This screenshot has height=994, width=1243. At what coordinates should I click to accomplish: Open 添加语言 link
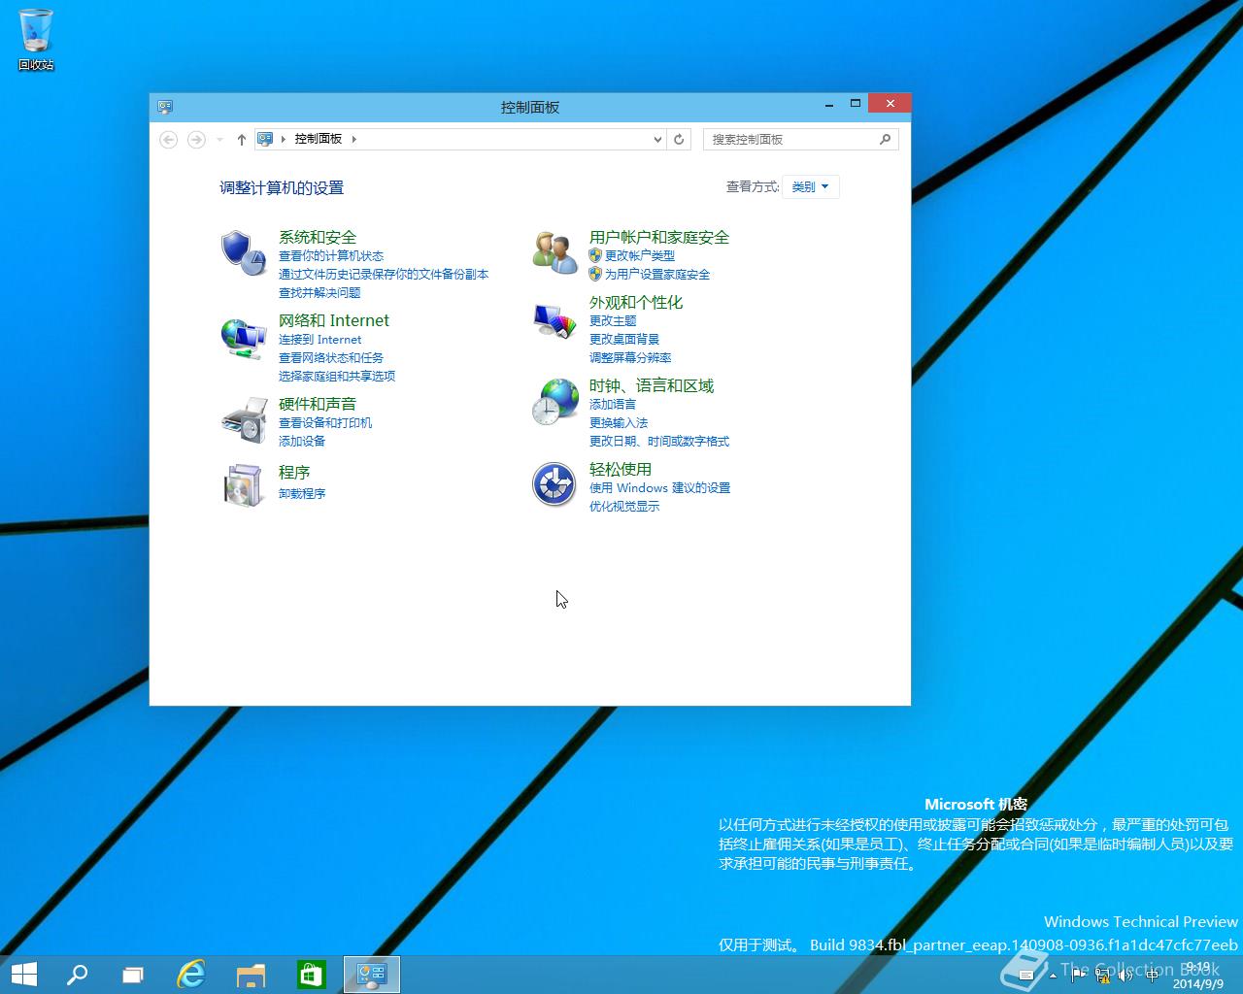tap(613, 404)
